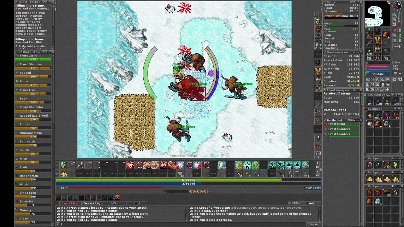Click the chat text input field
Screen dimensions: 404x227
tap(183, 224)
